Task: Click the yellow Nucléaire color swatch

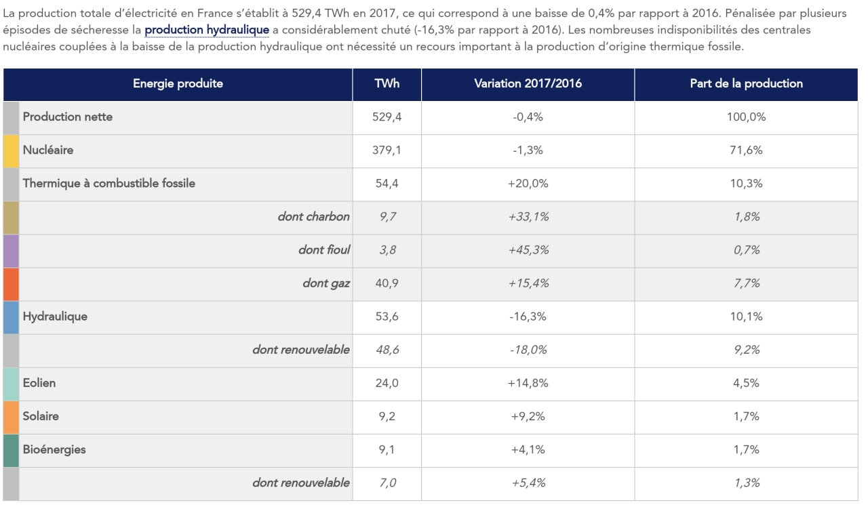Action: click(x=11, y=150)
